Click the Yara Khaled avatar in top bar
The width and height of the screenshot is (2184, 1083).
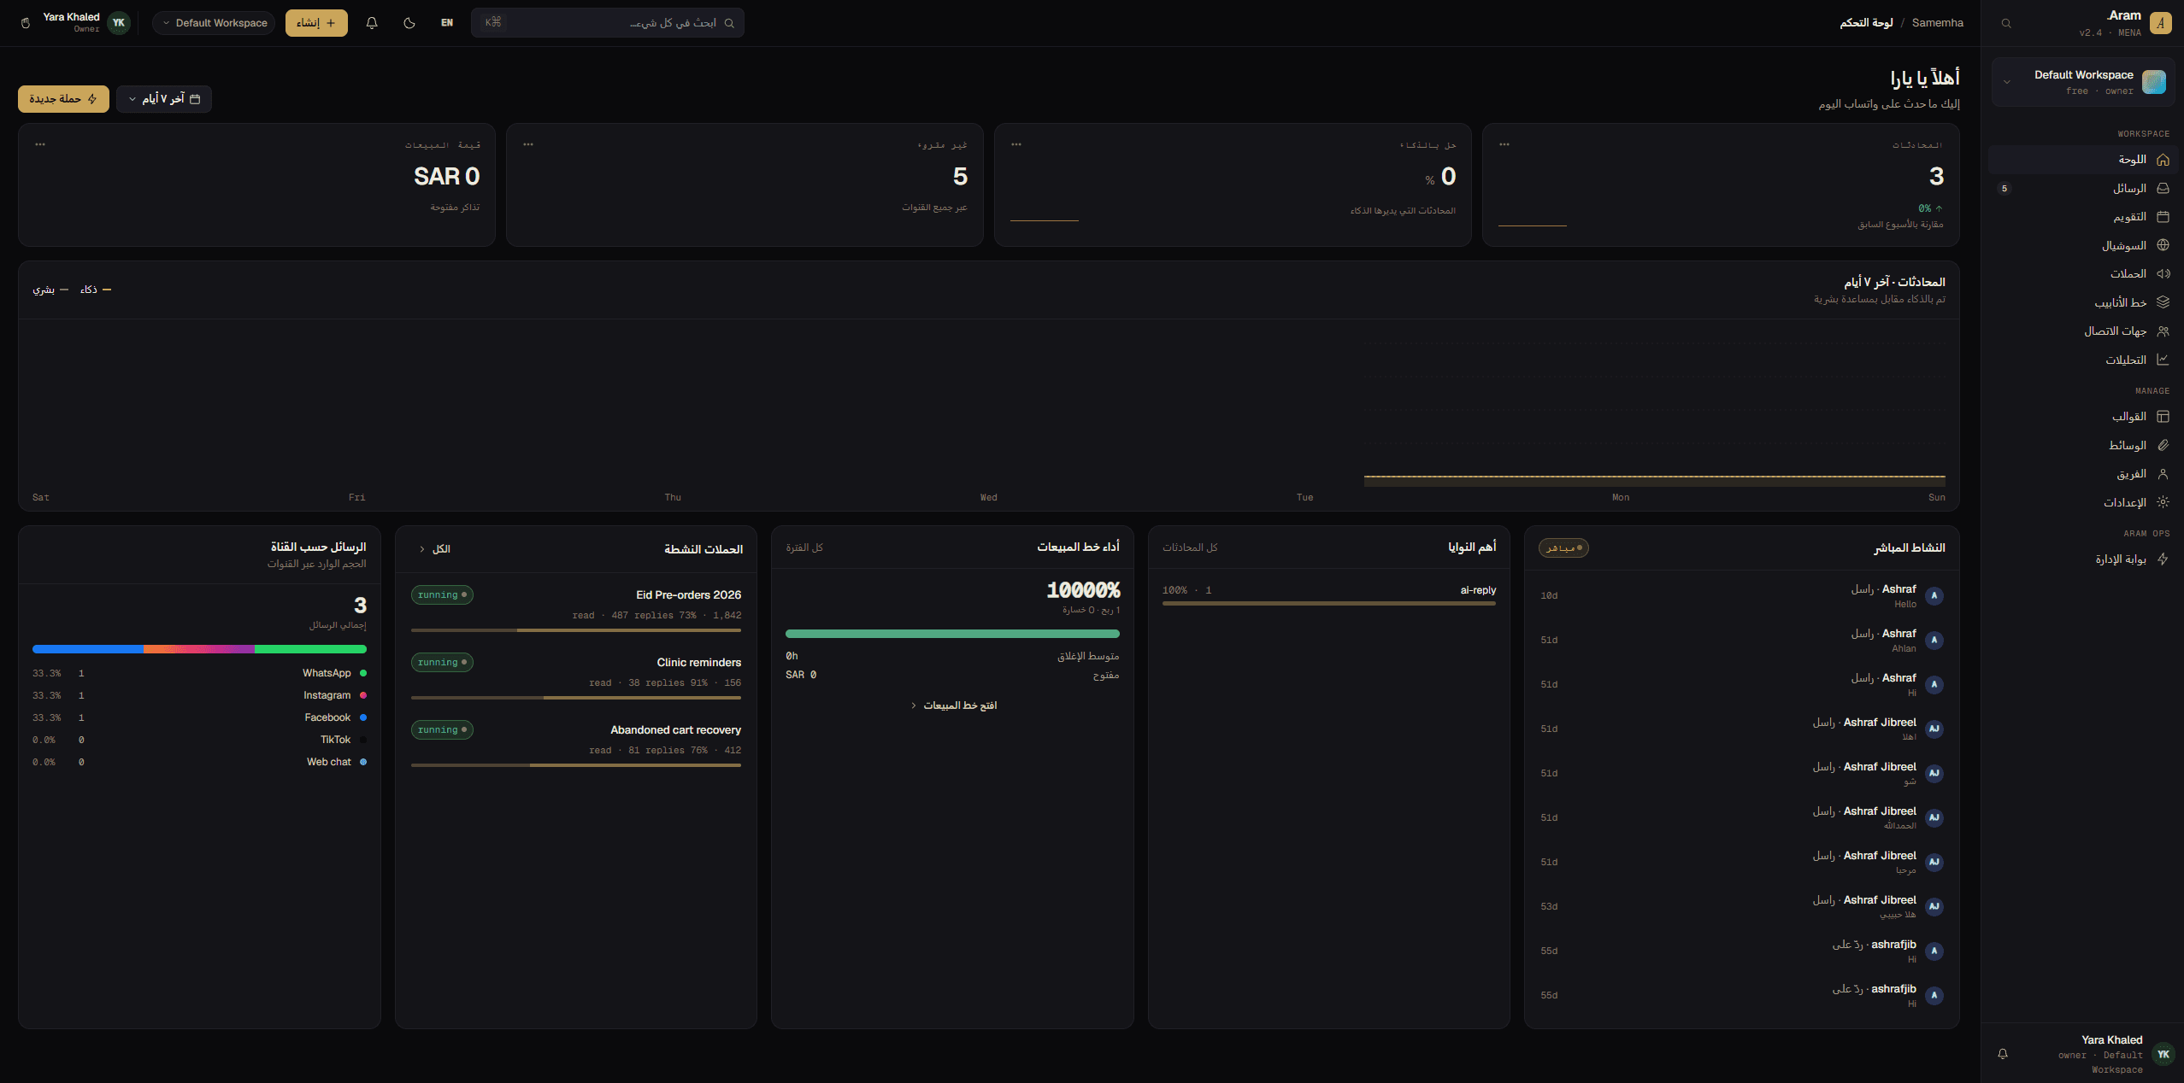tap(119, 23)
